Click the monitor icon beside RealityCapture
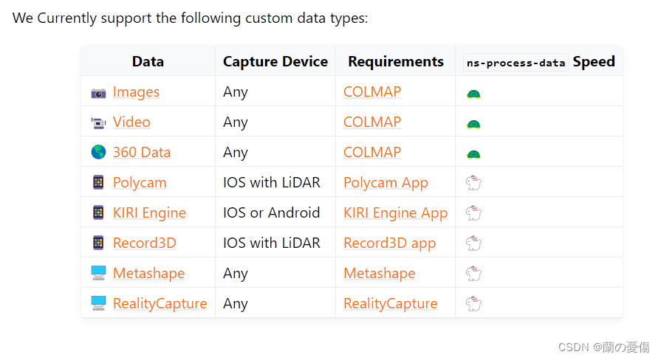This screenshot has height=360, width=661. tap(98, 303)
